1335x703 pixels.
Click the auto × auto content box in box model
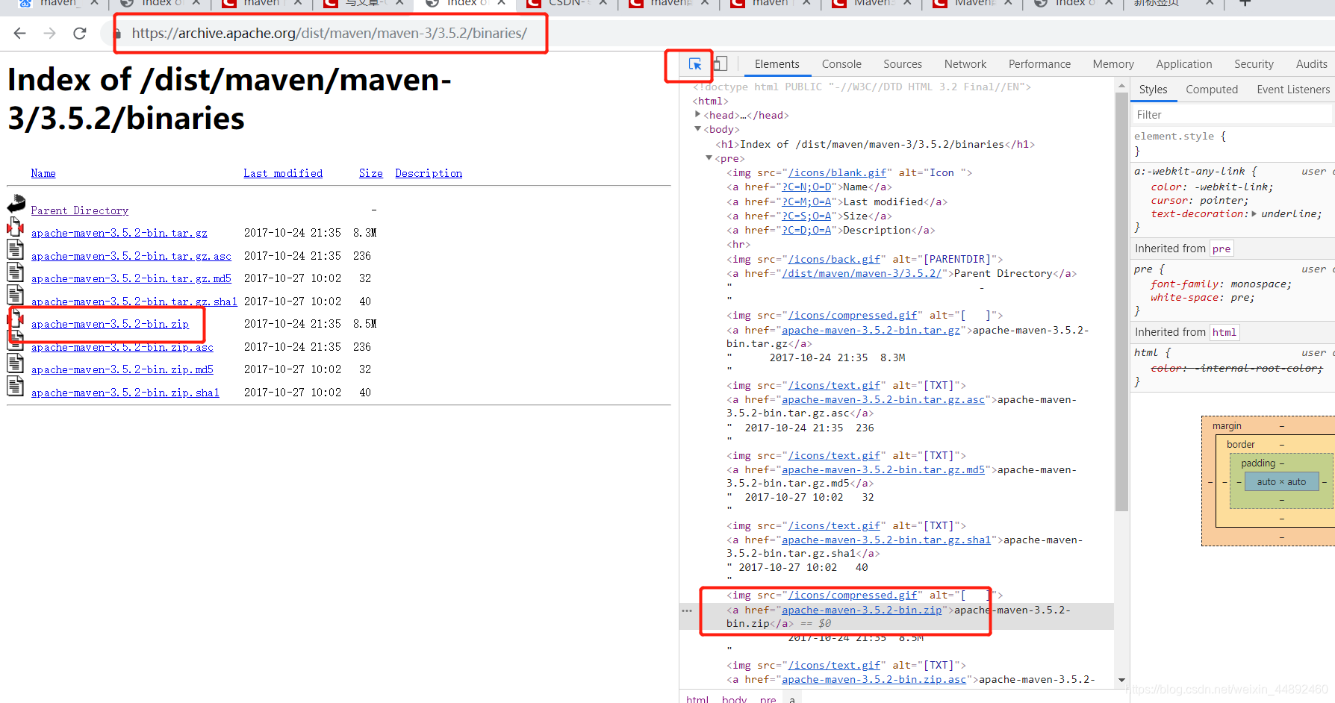point(1281,481)
